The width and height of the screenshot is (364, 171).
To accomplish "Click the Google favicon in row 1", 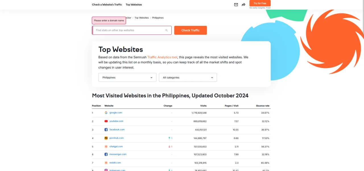I will [106, 113].
